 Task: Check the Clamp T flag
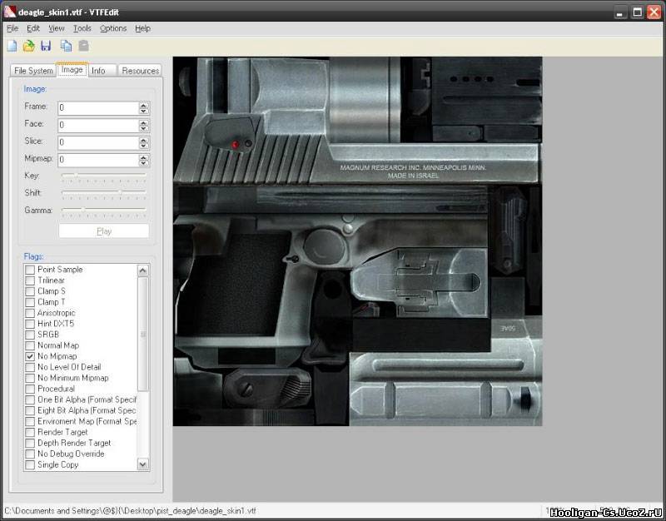pyautogui.click(x=30, y=302)
